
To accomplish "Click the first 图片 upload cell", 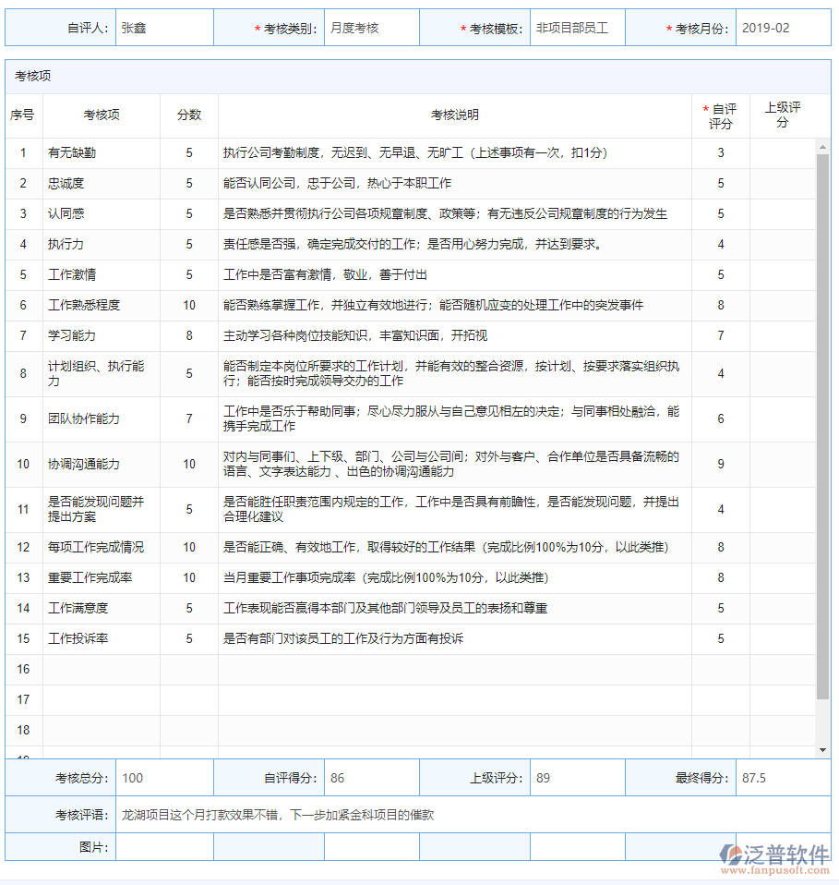I will tap(166, 845).
